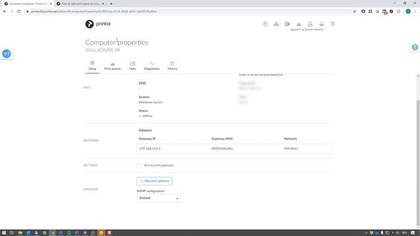Click the Printix black circle extension icon
The image size is (420, 236).
pyautogui.click(x=391, y=12)
